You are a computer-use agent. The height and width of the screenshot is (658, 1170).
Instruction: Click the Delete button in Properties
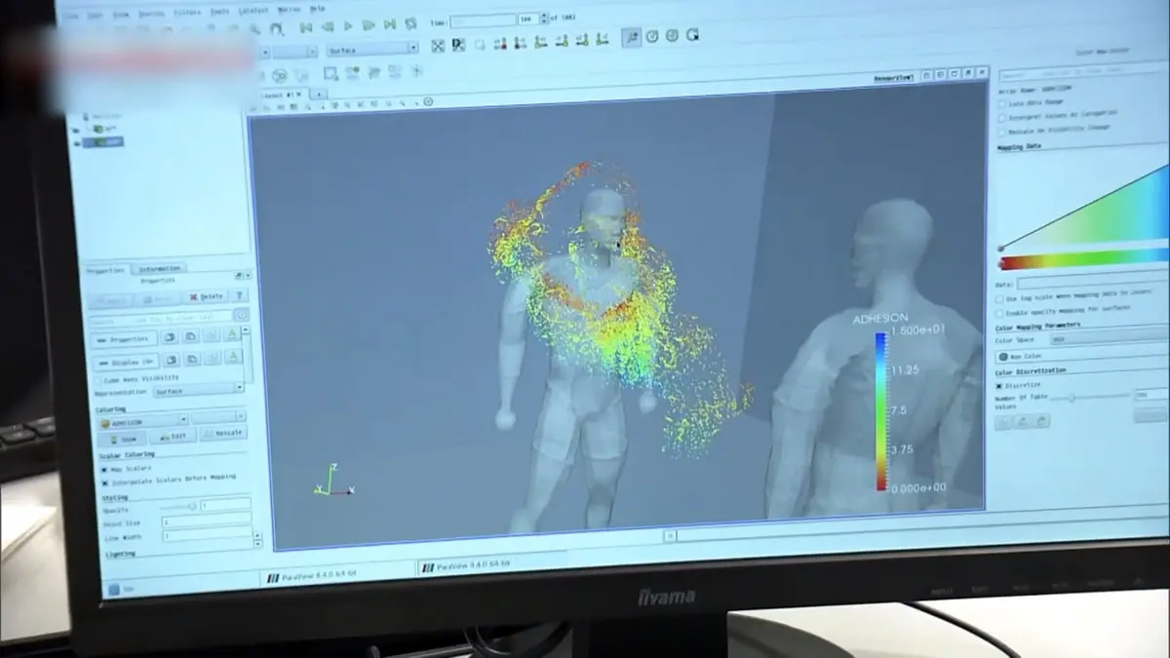pyautogui.click(x=206, y=297)
